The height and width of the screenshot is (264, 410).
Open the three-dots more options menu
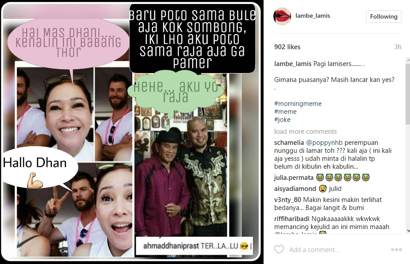coord(396,250)
